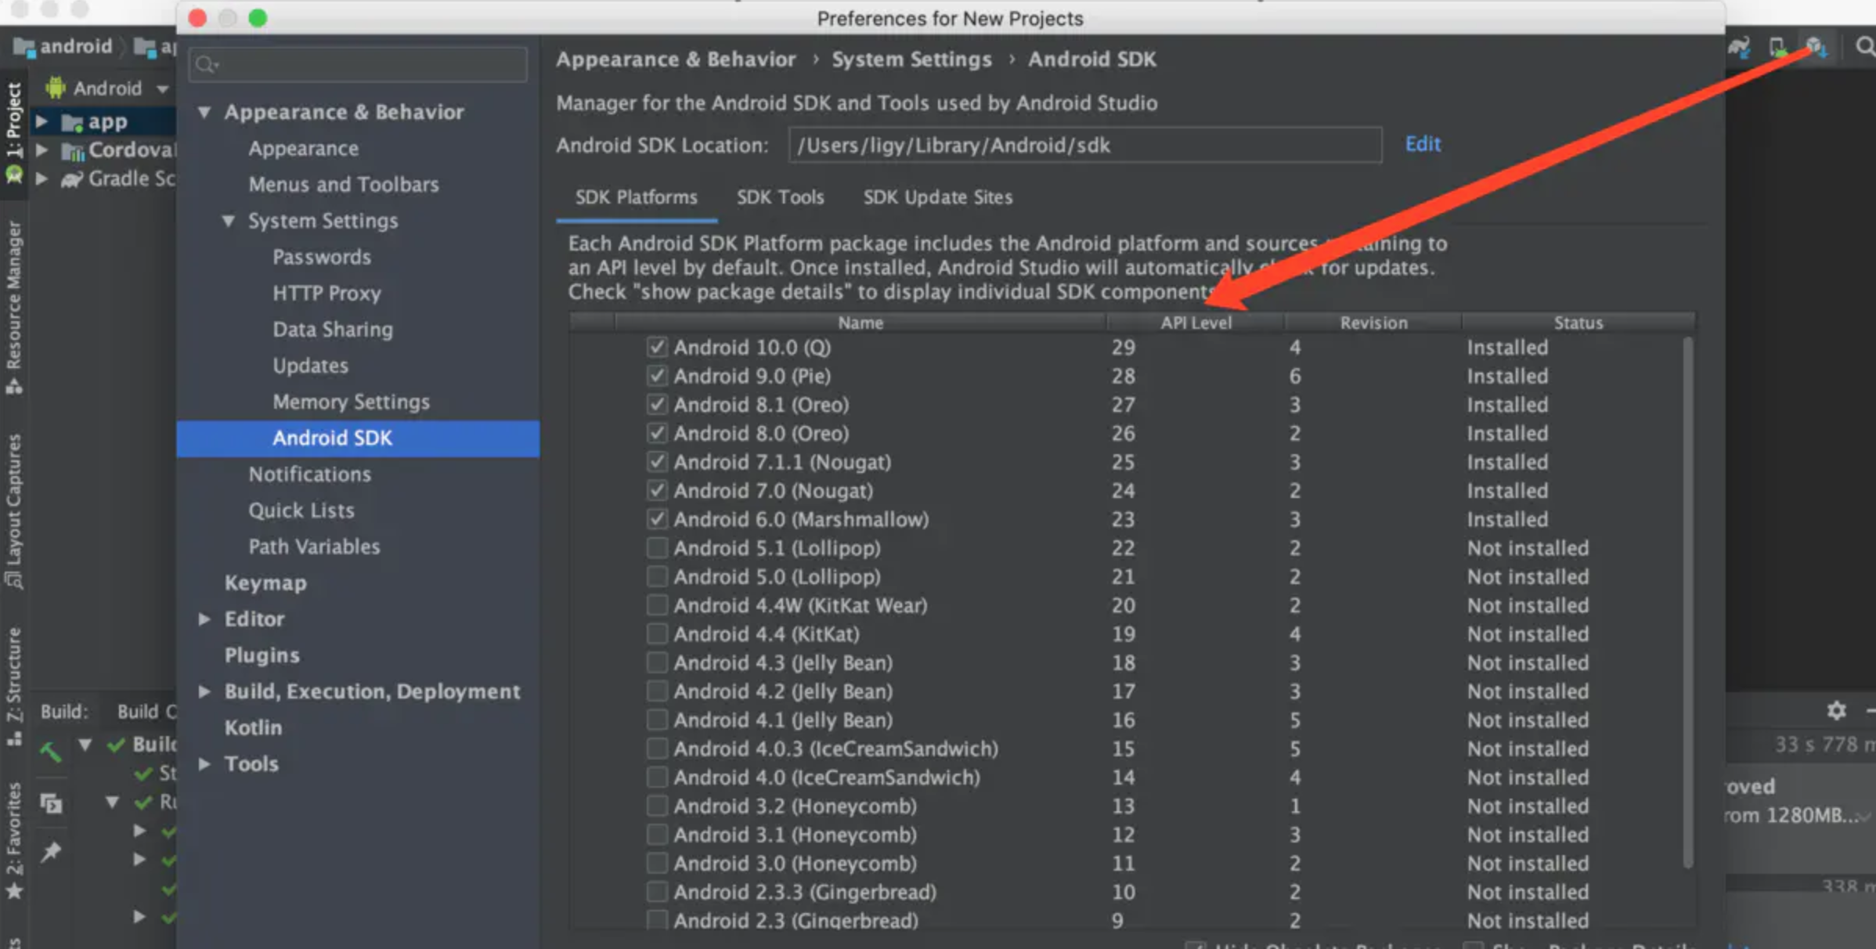Screen dimensions: 1876x949
Task: Click Edit link for SDK location
Action: click(x=1422, y=144)
